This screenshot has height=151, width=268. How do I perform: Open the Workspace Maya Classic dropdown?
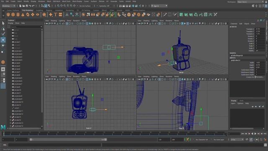[250, 2]
